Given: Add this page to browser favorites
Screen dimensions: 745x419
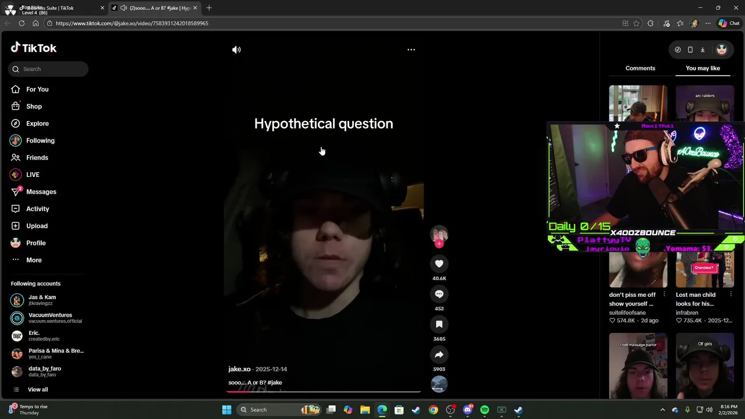Looking at the screenshot, I should click(x=636, y=23).
